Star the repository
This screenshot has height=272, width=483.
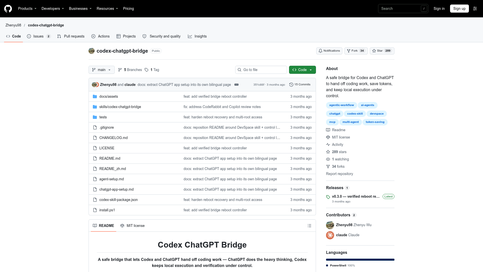(382, 51)
